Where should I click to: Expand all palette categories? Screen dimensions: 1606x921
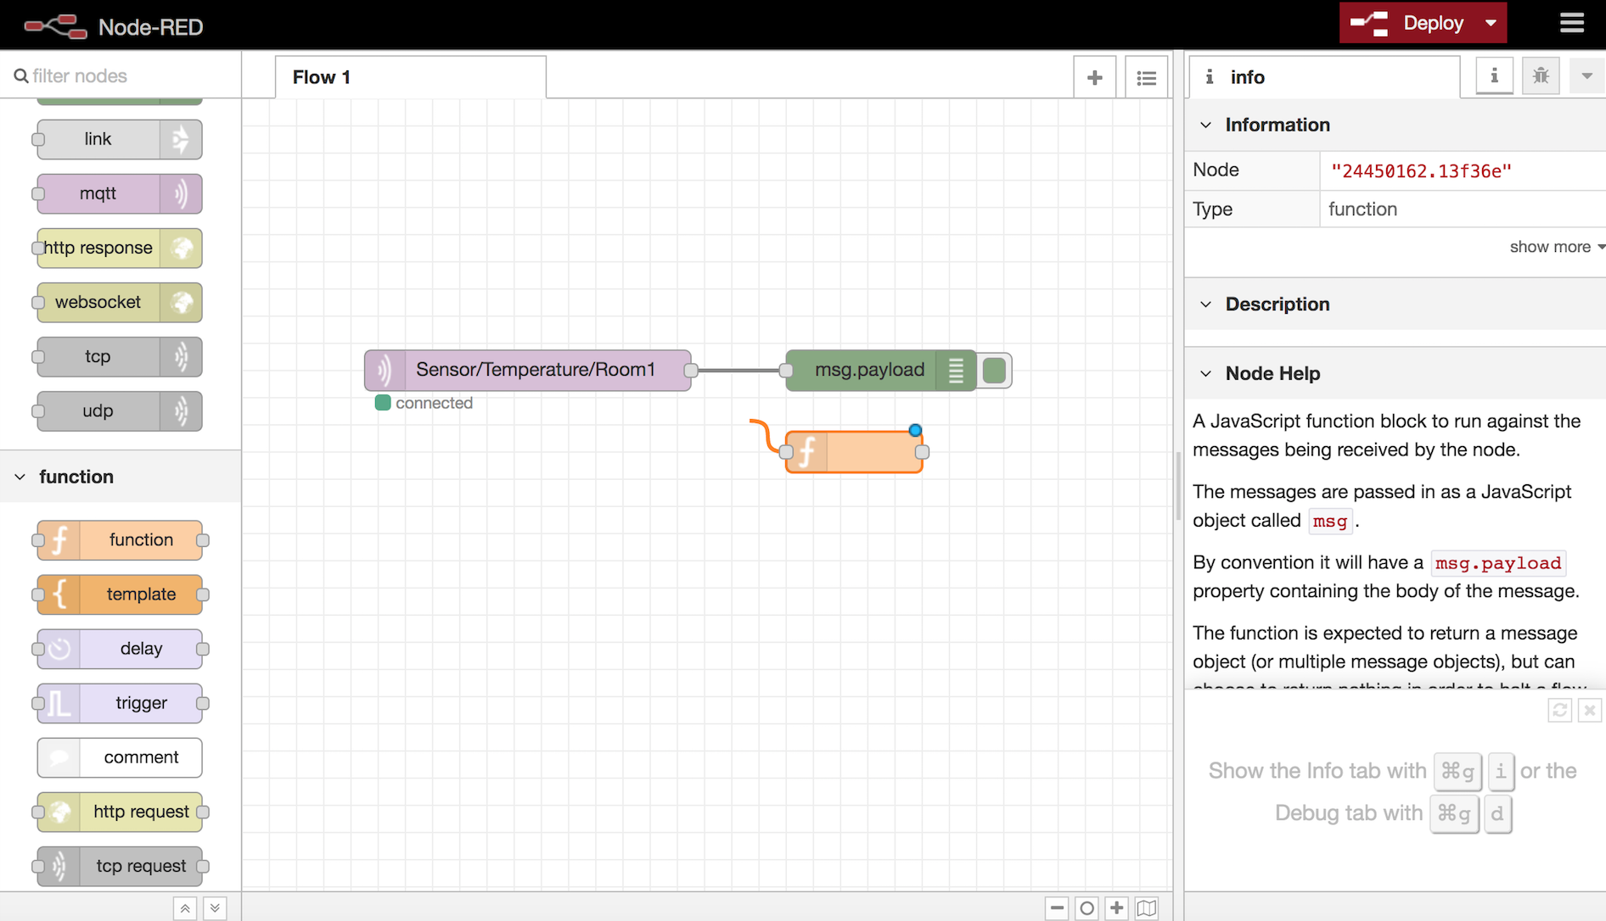pyautogui.click(x=215, y=908)
